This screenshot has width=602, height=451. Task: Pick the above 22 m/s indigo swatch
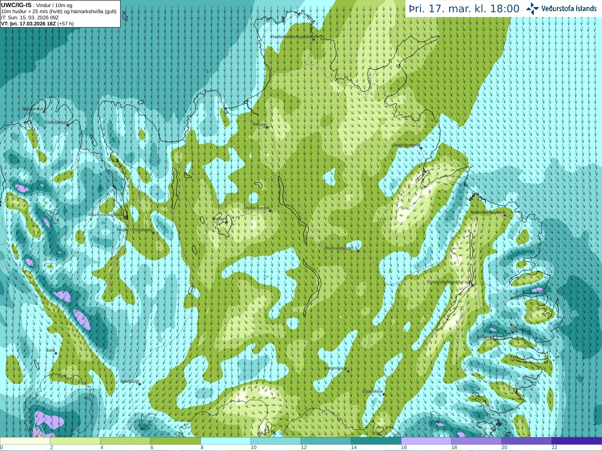pos(577,441)
